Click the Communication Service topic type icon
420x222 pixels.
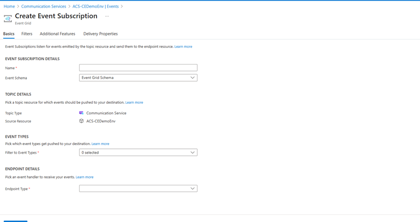click(x=81, y=113)
